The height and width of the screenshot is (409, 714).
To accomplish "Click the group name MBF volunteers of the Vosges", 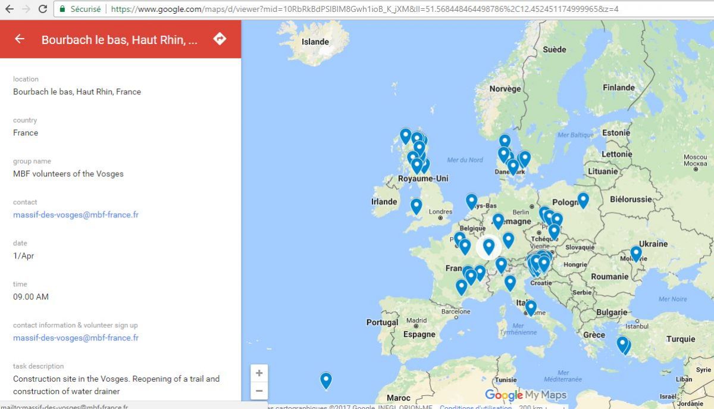I will [68, 174].
